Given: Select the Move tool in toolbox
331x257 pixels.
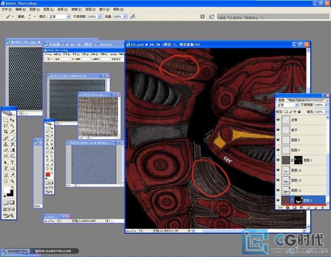Looking at the screenshot, I should click(12, 120).
